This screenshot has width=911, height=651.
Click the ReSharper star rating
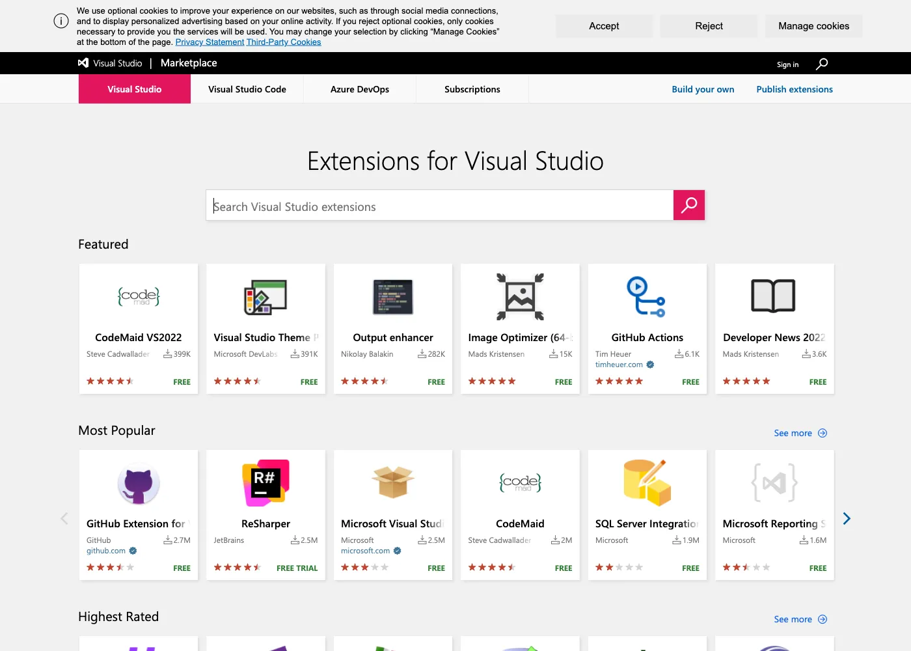pos(238,568)
